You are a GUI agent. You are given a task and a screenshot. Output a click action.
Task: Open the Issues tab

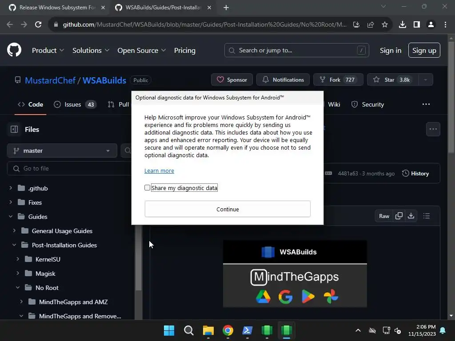pyautogui.click(x=75, y=104)
